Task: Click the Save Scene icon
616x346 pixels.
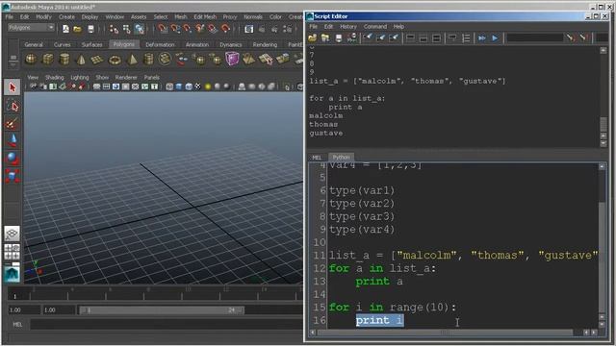Action: click(x=90, y=29)
